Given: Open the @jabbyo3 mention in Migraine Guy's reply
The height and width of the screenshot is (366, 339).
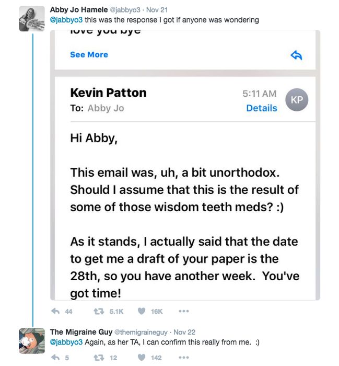Looking at the screenshot, I should coord(66,342).
